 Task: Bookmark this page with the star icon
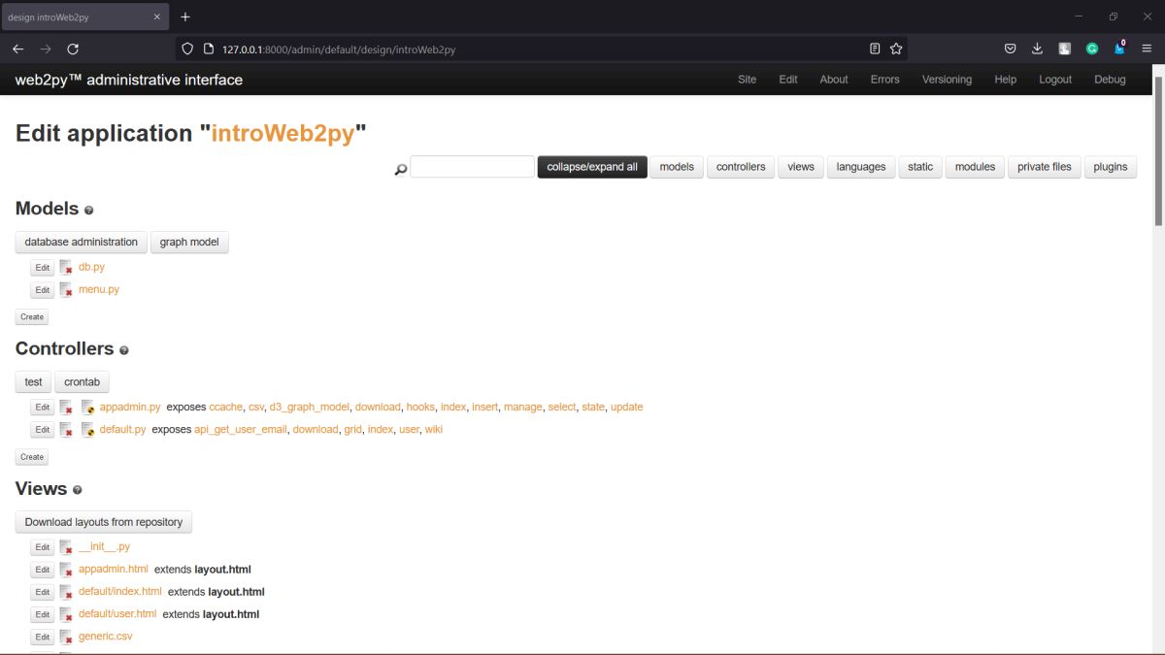(896, 49)
